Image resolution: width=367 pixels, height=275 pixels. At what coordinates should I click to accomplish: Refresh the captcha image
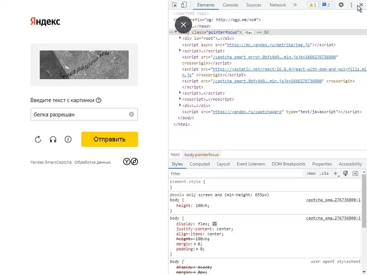click(38, 139)
